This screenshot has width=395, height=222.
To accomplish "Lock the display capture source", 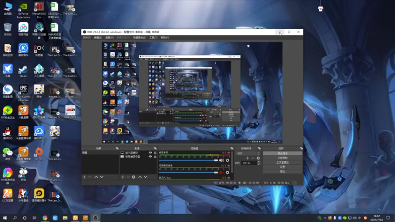I will [x=155, y=153].
